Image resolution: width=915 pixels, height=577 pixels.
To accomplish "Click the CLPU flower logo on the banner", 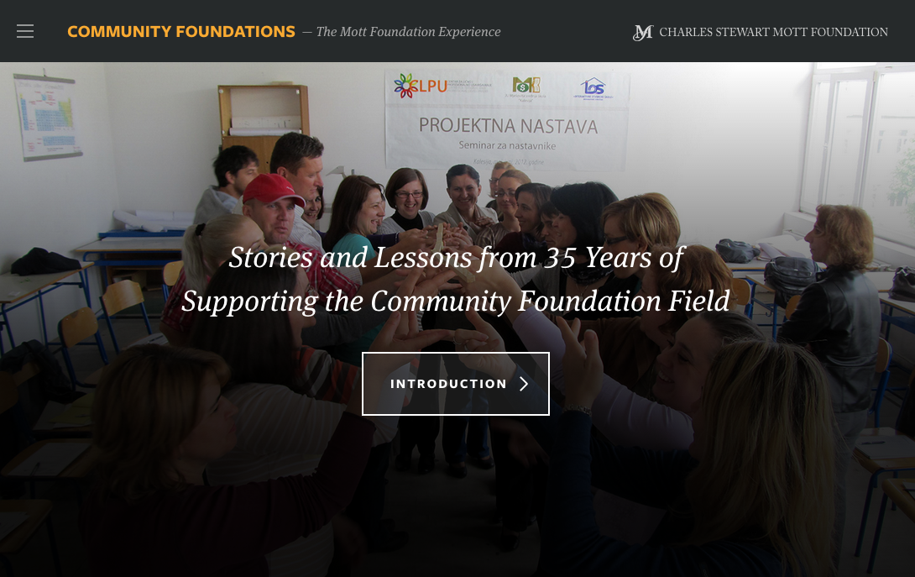I will click(421, 86).
